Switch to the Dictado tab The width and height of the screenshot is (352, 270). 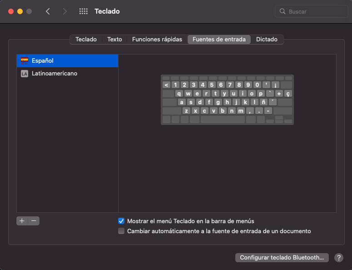point(267,40)
